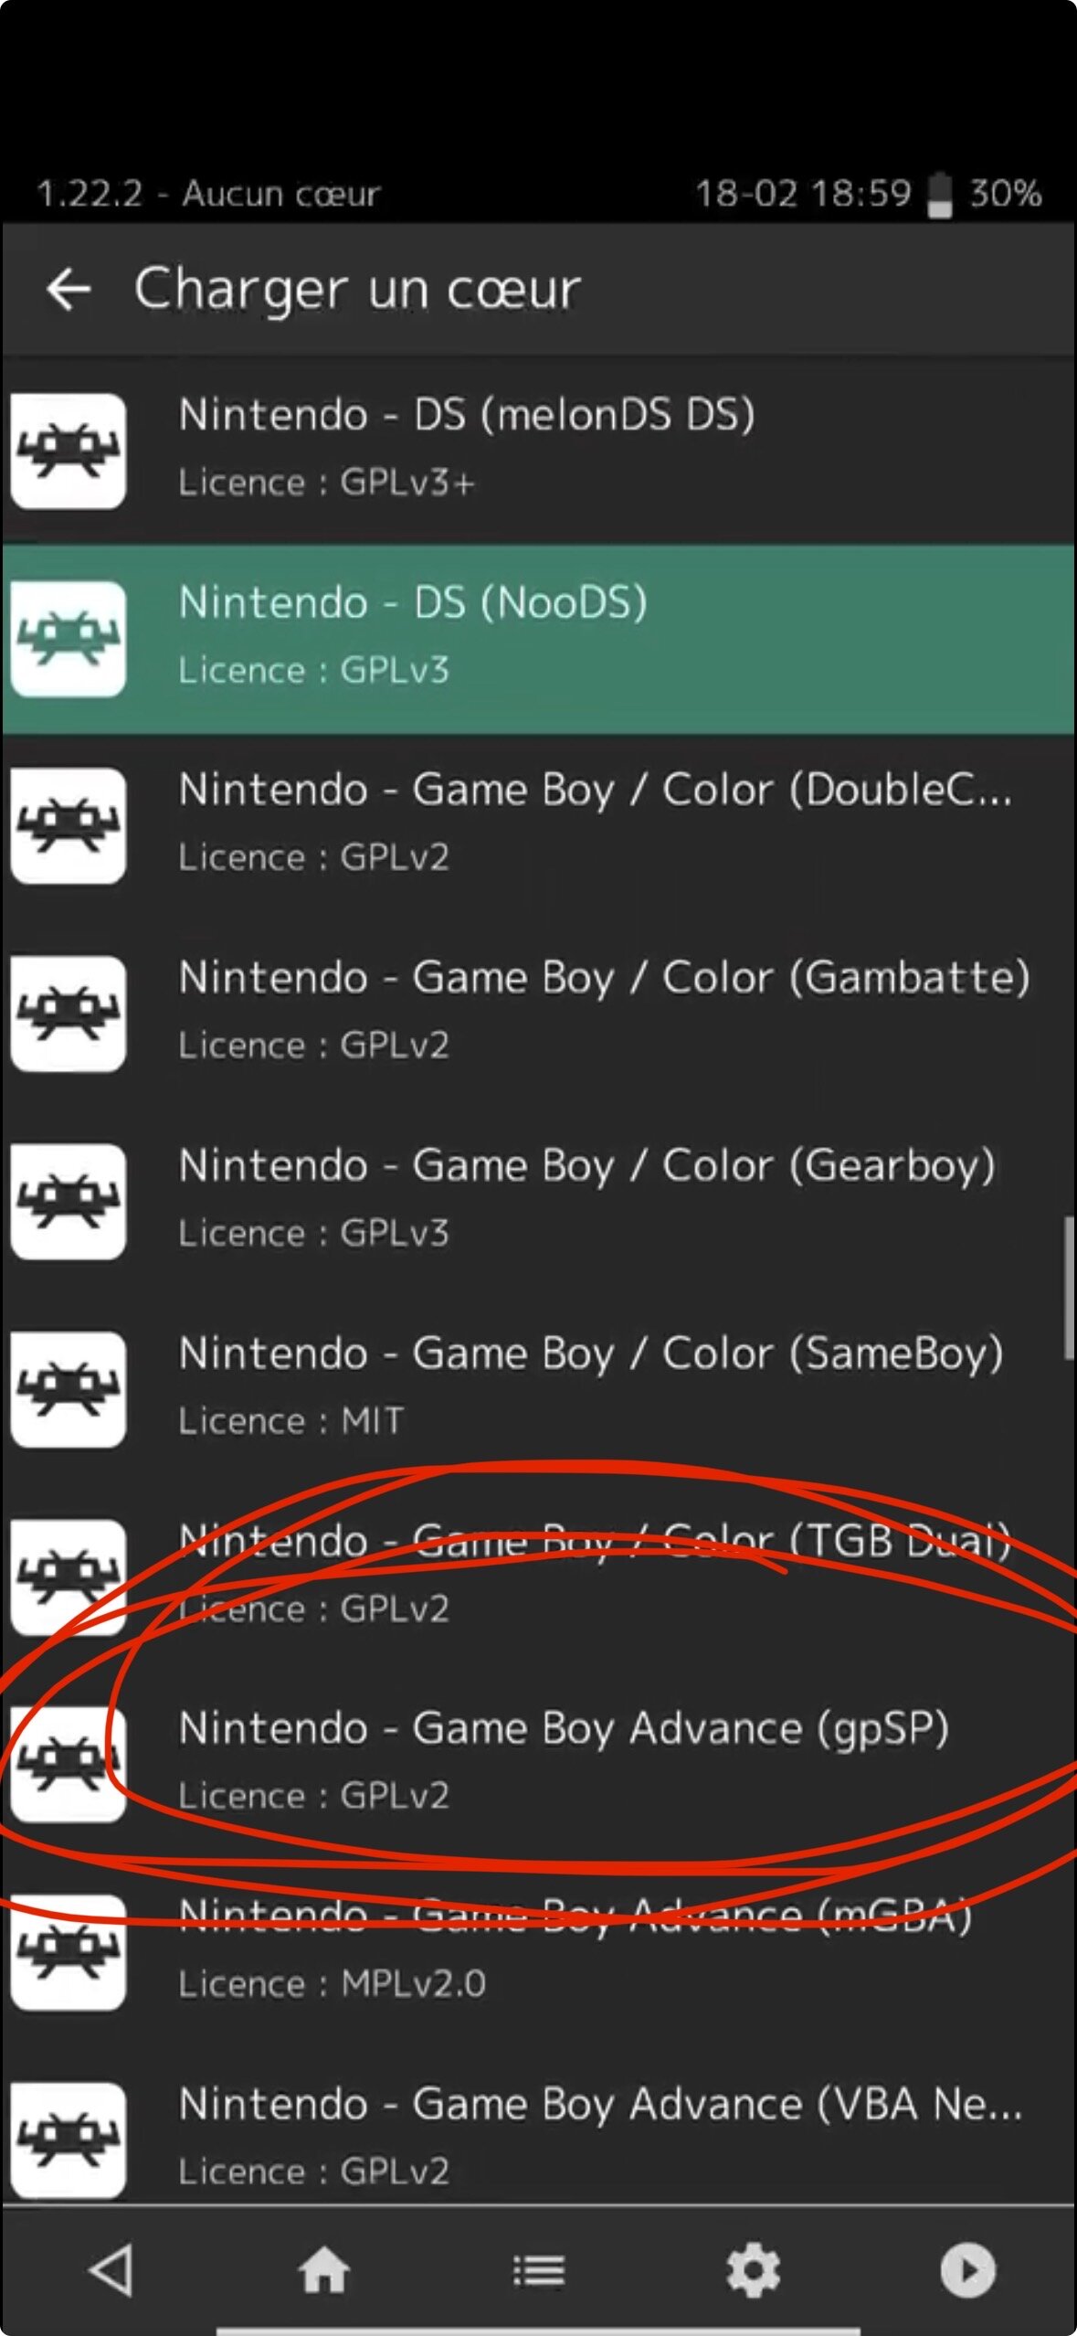Open the playlists list icon in bottom bar
Image resolution: width=1077 pixels, height=2336 pixels.
click(539, 2270)
